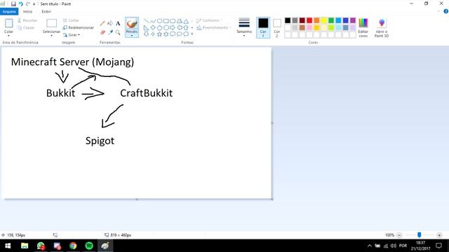Open Paint 3D with Abrir o Paint 3D
The height and width of the screenshot is (252, 449).
(382, 28)
